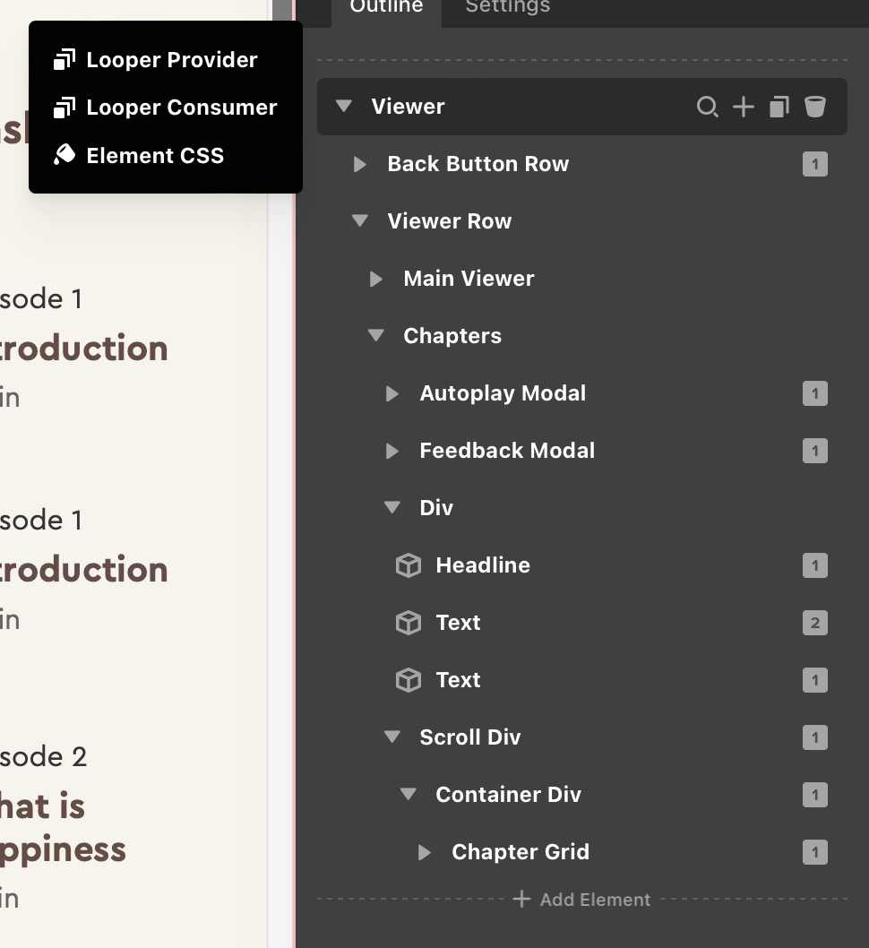Click badge 1 on Autoplay Modal

click(x=815, y=393)
